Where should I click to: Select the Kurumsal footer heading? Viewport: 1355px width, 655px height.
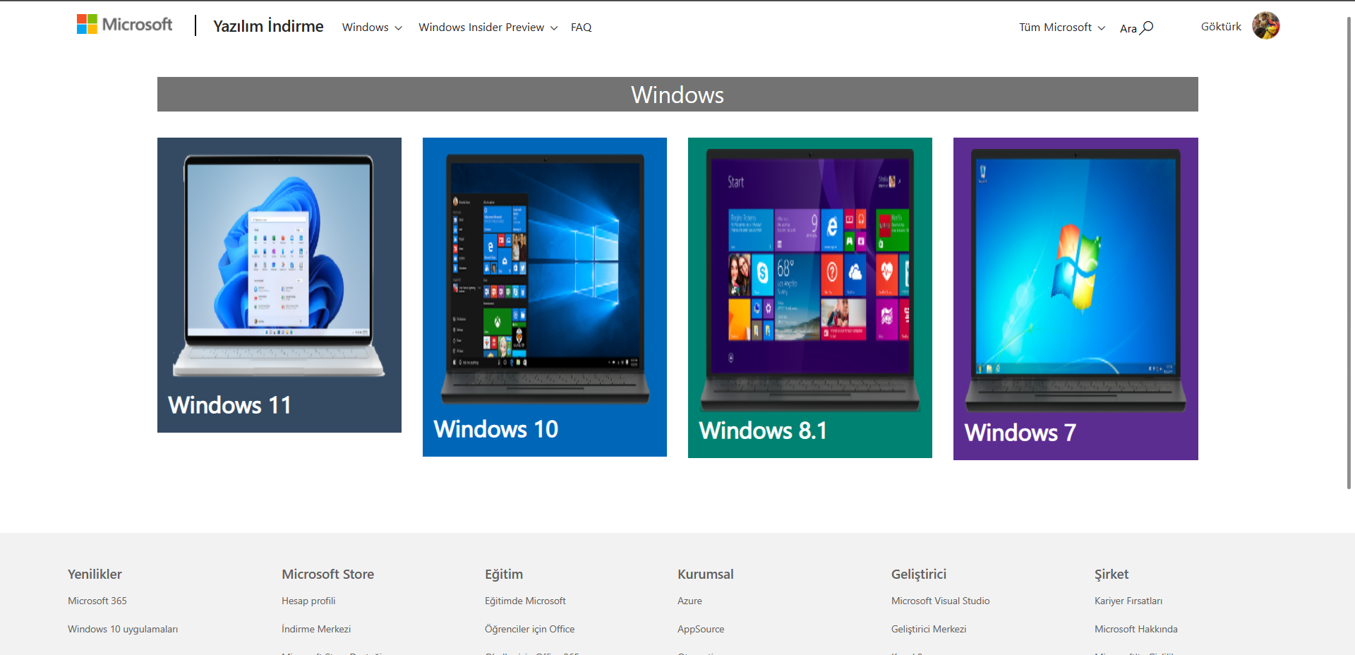706,574
